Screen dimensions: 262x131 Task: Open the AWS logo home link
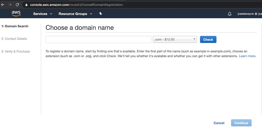16,14
